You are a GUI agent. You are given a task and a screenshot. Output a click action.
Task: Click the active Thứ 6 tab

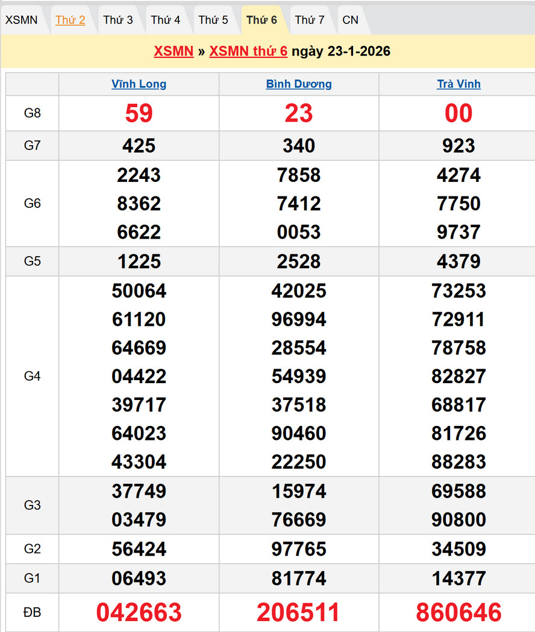point(261,20)
